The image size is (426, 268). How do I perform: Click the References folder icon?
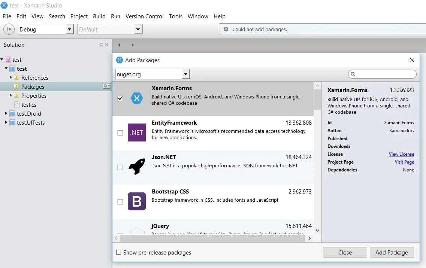pos(16,77)
